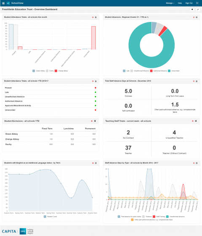The image size is (202, 236).
Task: Click Other paid authorised absence orange legend swatch
Action: pyautogui.click(x=132, y=220)
